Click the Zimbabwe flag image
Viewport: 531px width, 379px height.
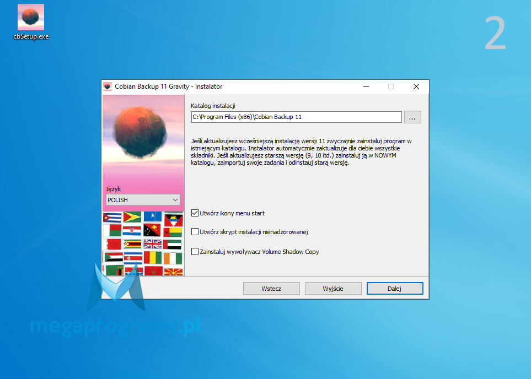(132, 244)
